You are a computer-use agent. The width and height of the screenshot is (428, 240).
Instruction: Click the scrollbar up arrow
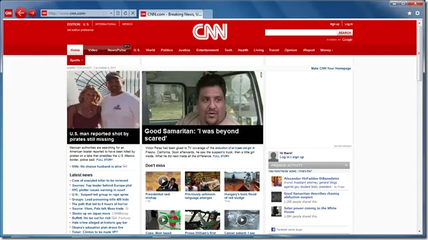click(x=419, y=23)
